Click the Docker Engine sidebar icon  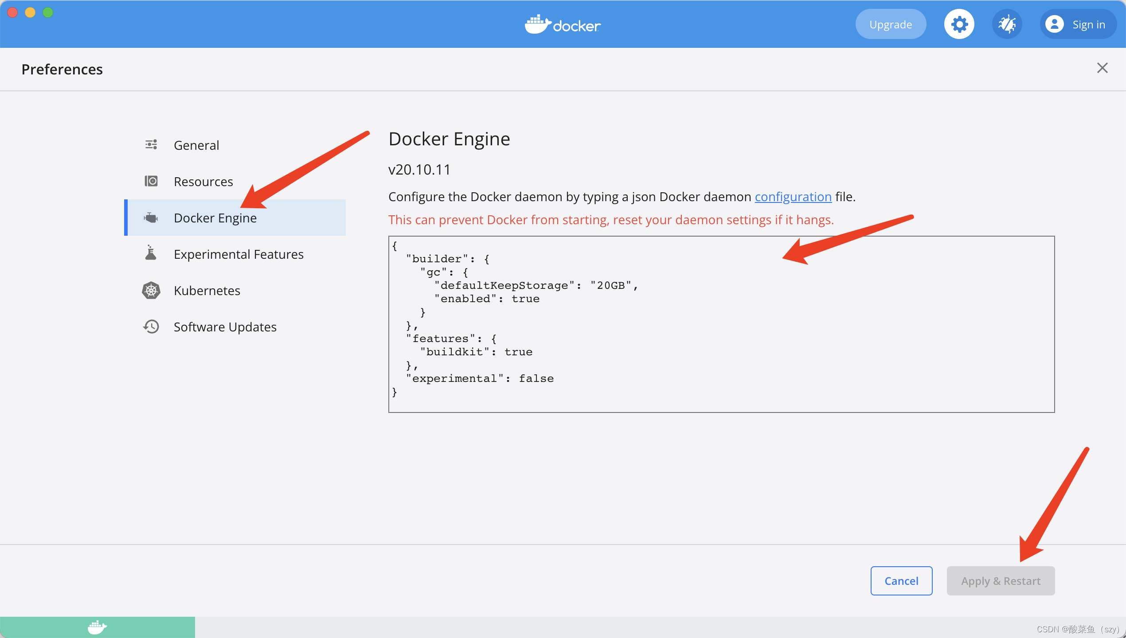pos(151,218)
